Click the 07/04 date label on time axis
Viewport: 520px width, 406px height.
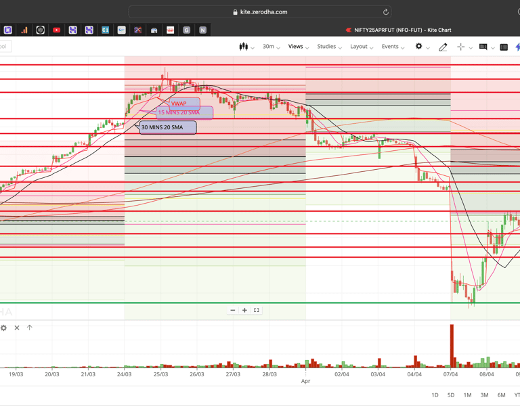[x=450, y=374]
